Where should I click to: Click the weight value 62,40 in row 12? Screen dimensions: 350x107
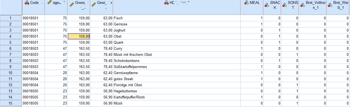tap(102, 85)
